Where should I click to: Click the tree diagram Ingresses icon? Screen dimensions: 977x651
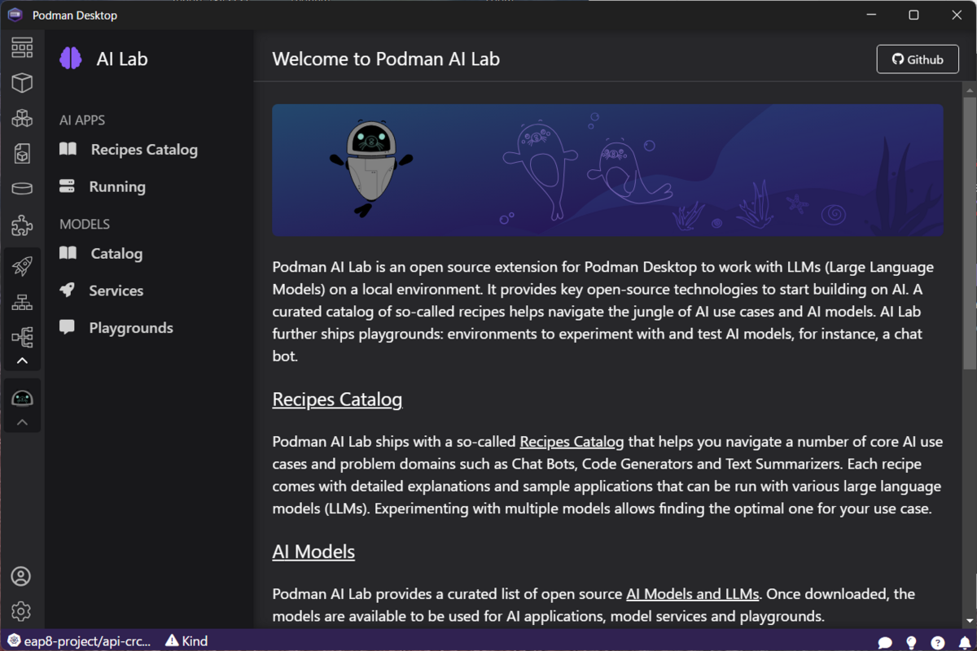(22, 337)
